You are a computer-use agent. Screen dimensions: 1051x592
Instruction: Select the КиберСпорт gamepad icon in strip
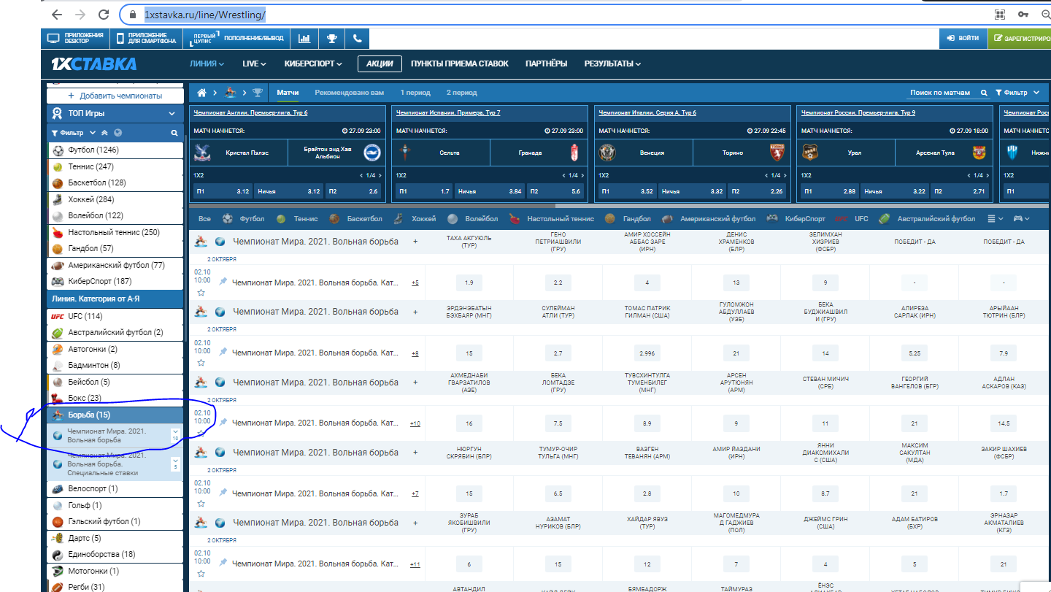[772, 218]
